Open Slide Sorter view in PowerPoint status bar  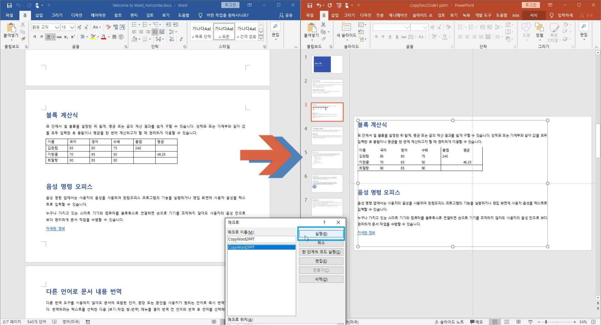tap(507, 322)
